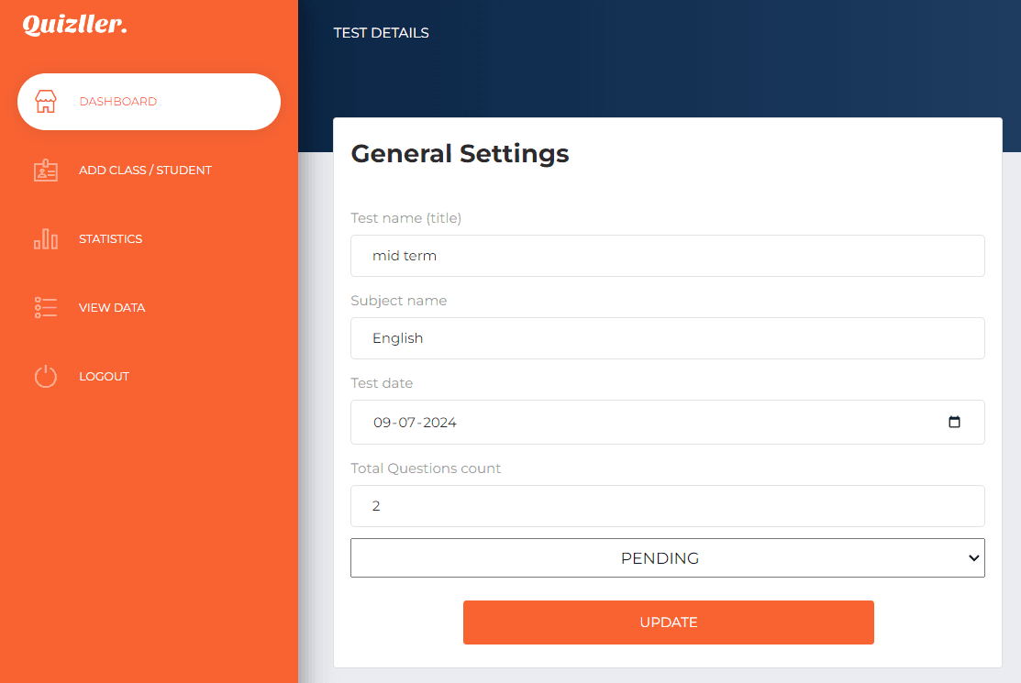1021x683 pixels.
Task: Focus the Test name field containing mid term
Action: click(668, 256)
